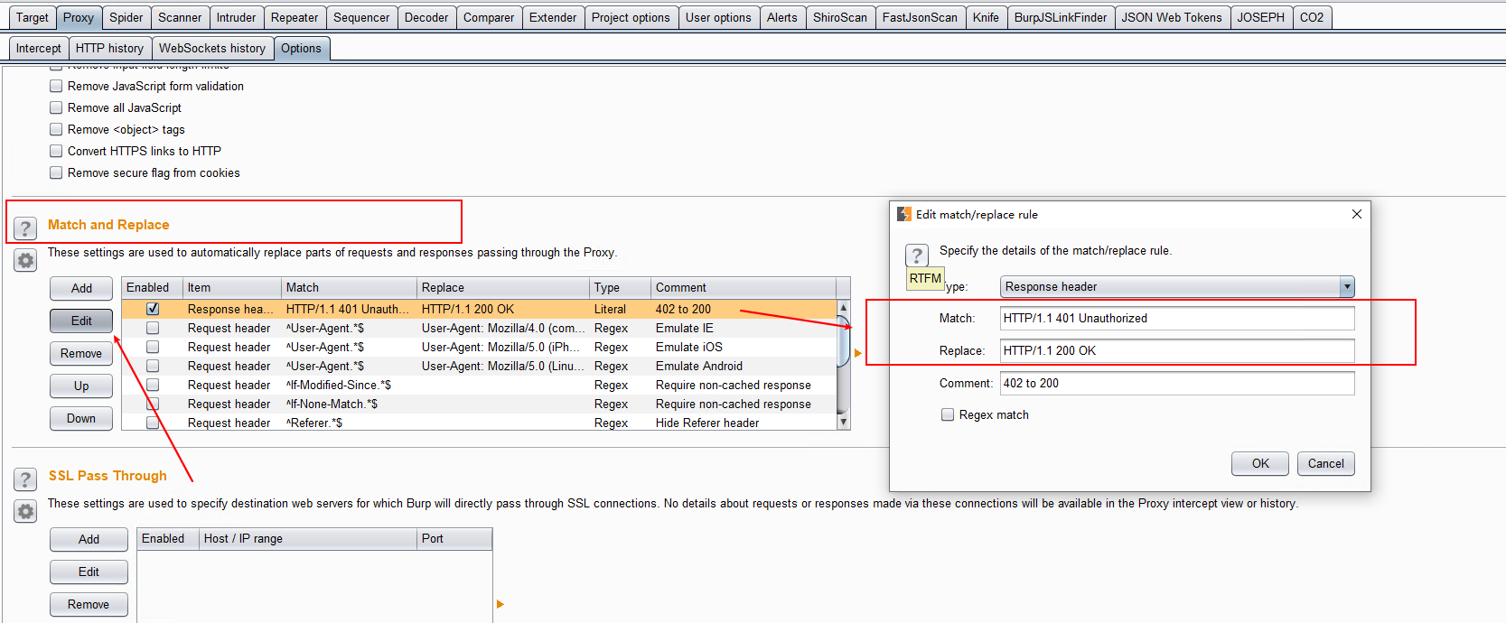Check Convert HTTPS links to HTTP
Image resolution: width=1506 pixels, height=623 pixels.
56,151
